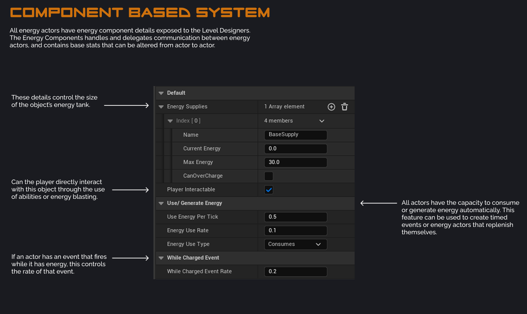Screen dimensions: 527x314
Task: Uncheck the Player Interactable checkbox
Action: [x=269, y=190]
